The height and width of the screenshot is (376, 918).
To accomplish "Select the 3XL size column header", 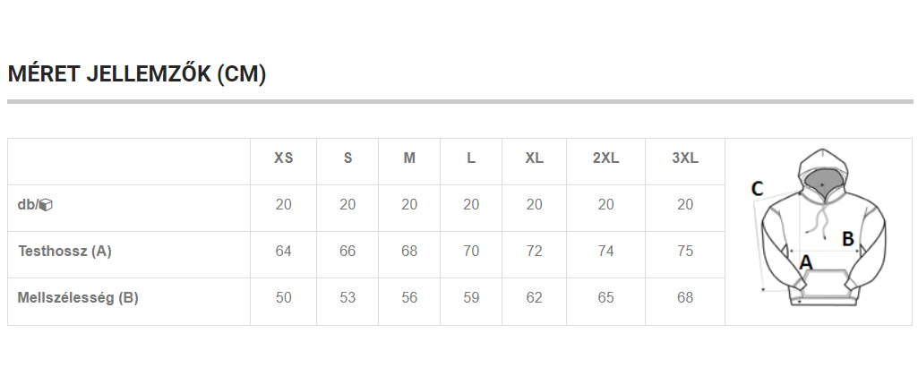I will point(685,158).
